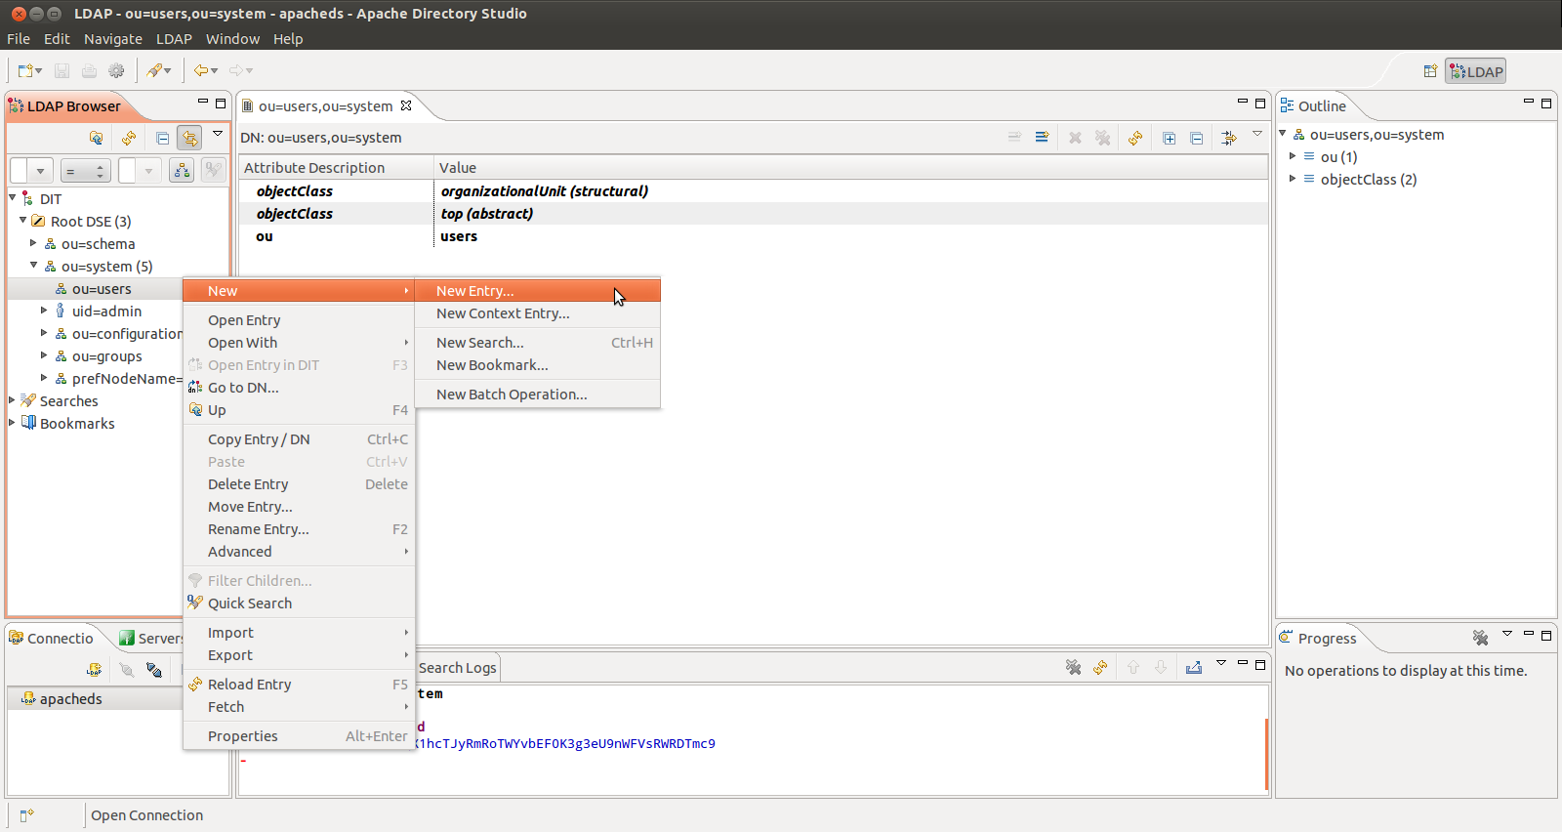
Task: Click the Back yellow arrow icon
Action: pyautogui.click(x=200, y=70)
